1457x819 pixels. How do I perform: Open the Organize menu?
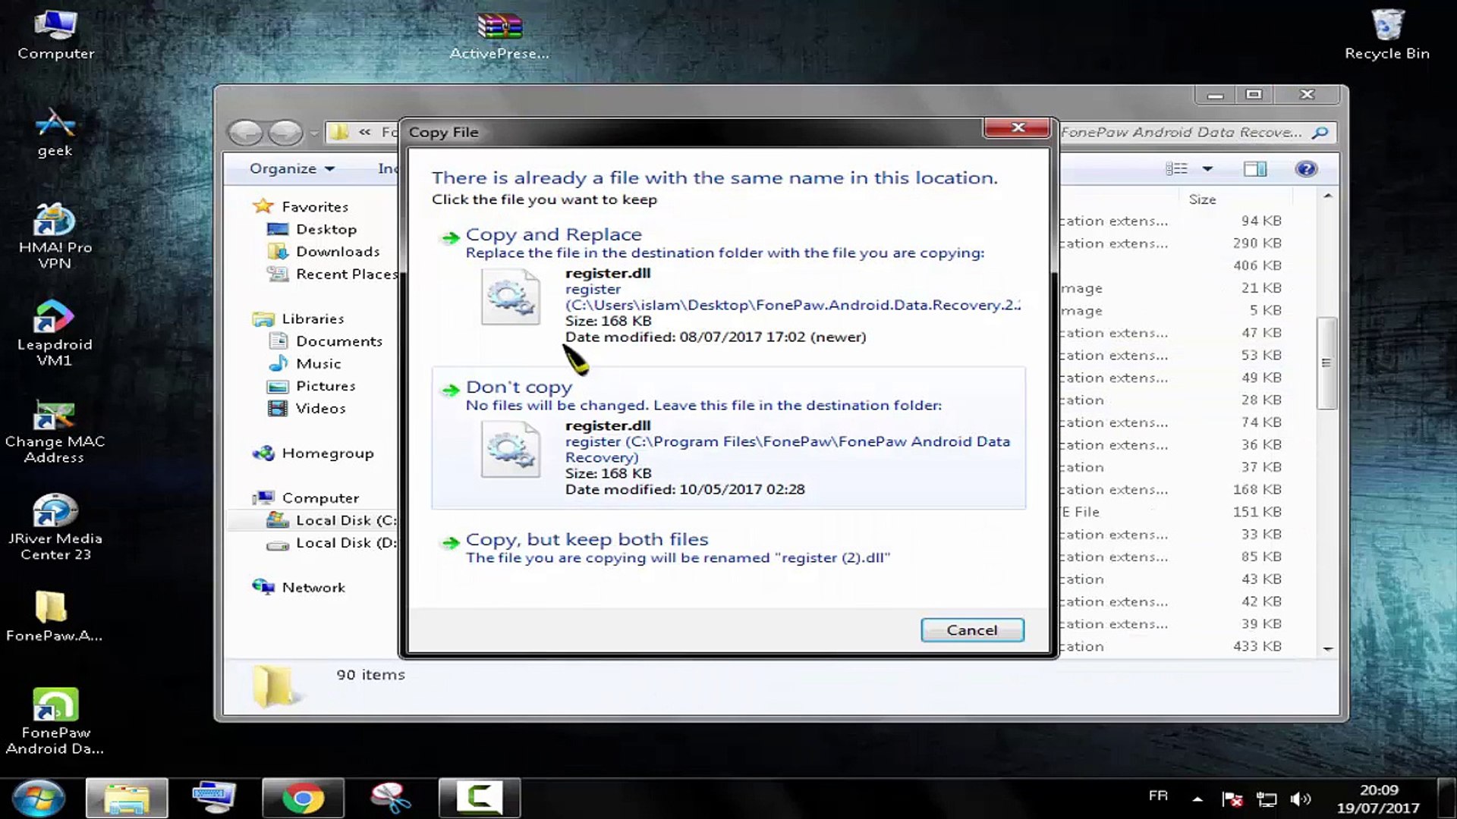291,169
